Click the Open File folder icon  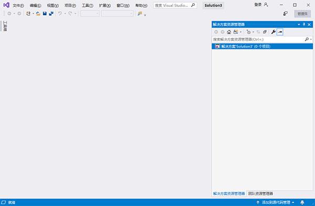[38, 14]
